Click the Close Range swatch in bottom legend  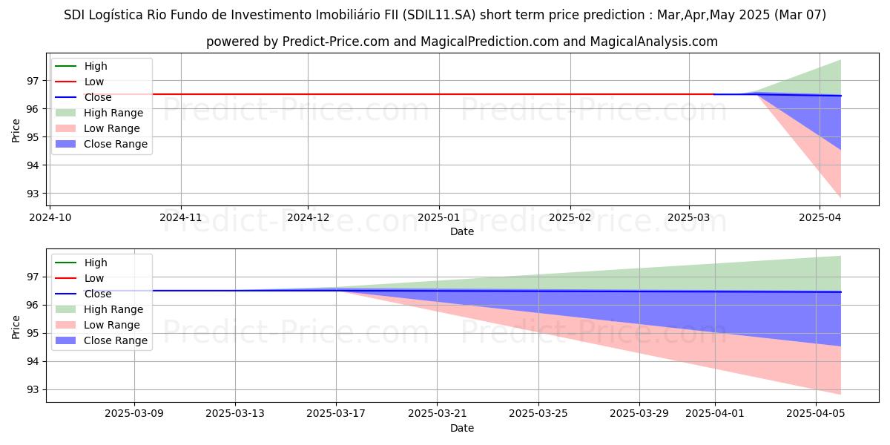pos(67,340)
